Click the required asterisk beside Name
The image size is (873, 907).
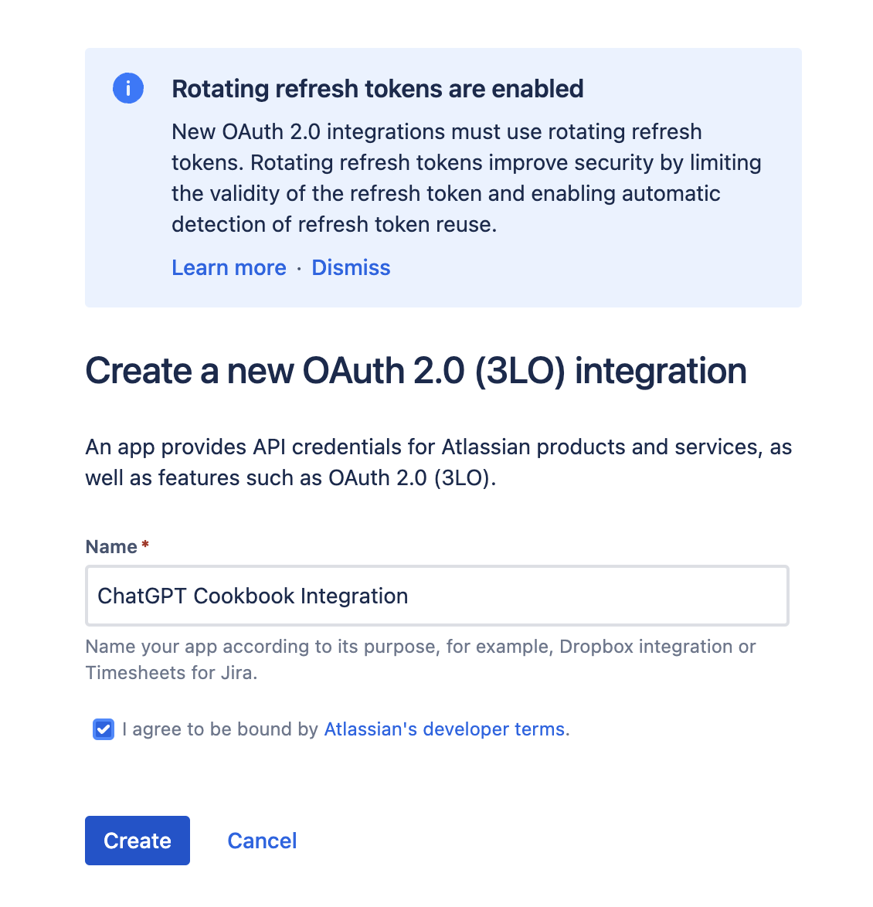click(144, 545)
